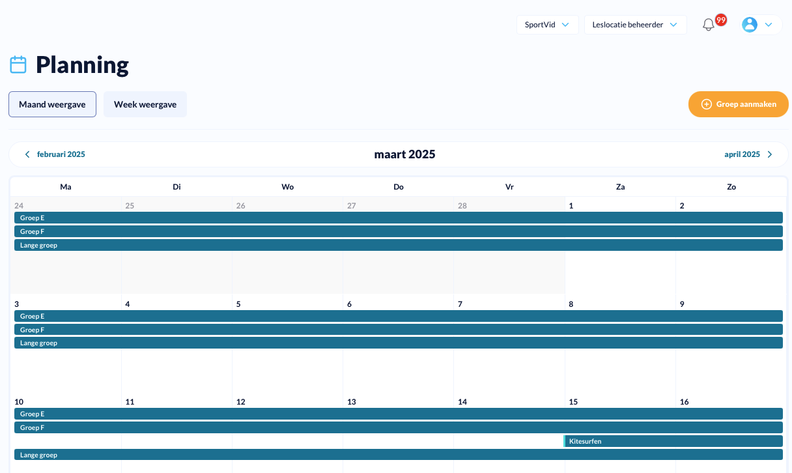Go to next month april 2025
The width and height of the screenshot is (792, 473).
pos(742,154)
